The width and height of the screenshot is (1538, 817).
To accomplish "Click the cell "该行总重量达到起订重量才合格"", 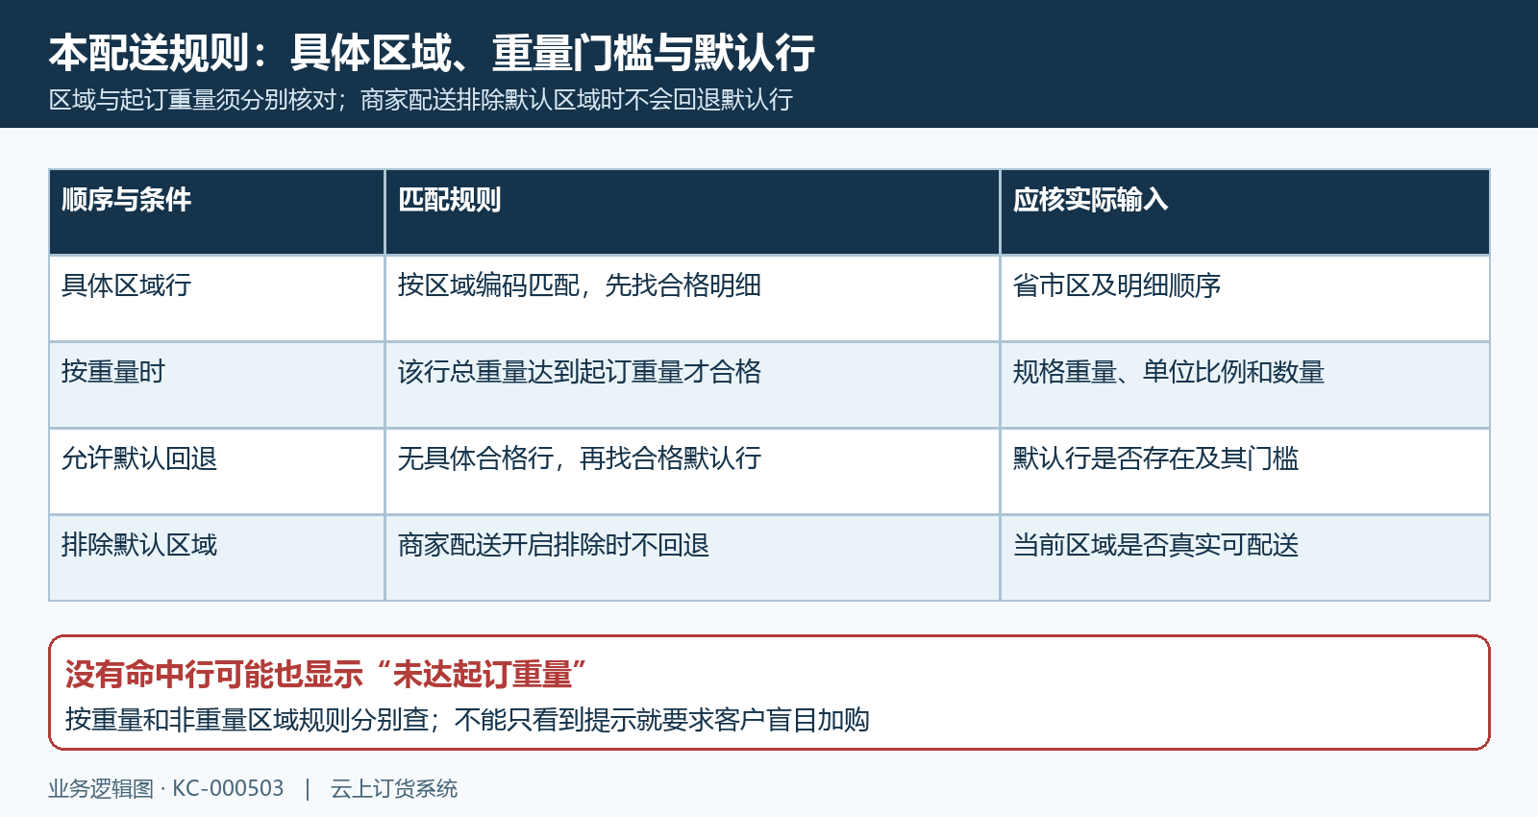I will coord(692,385).
